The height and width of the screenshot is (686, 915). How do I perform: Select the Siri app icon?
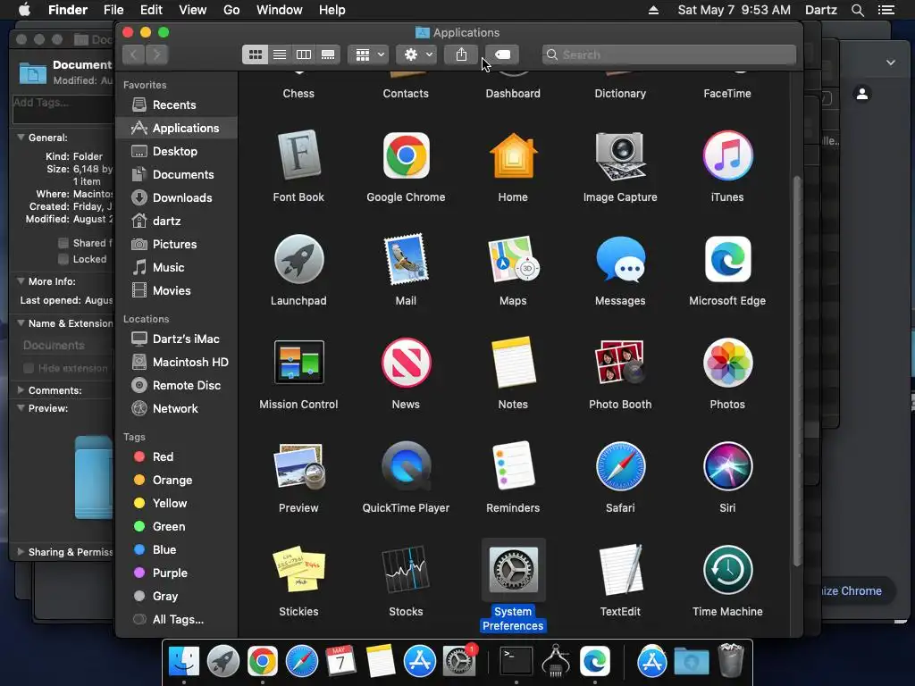point(727,466)
